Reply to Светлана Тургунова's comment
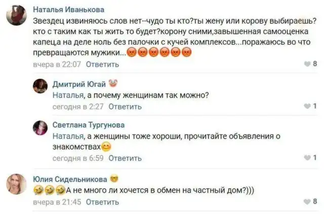The width and height of the screenshot is (324, 214). pos(125,158)
